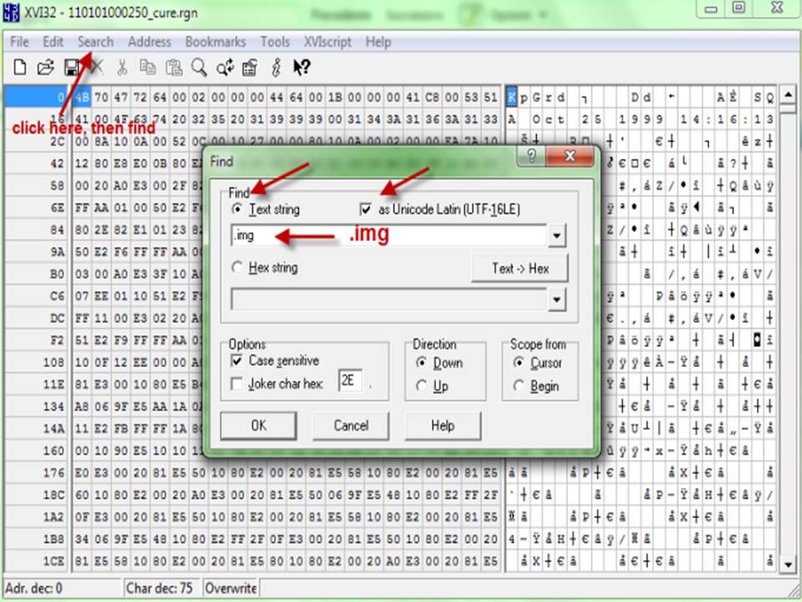Click the Find dialog question mark help button
This screenshot has width=802, height=602.
pos(531,156)
